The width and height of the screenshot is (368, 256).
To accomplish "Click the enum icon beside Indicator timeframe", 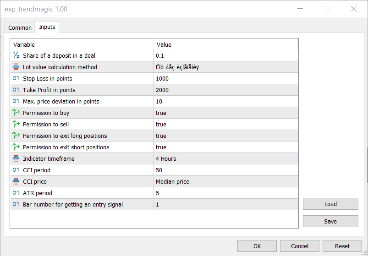I will tap(16, 158).
